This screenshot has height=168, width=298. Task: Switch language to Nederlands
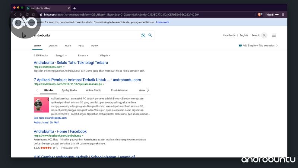229,35
